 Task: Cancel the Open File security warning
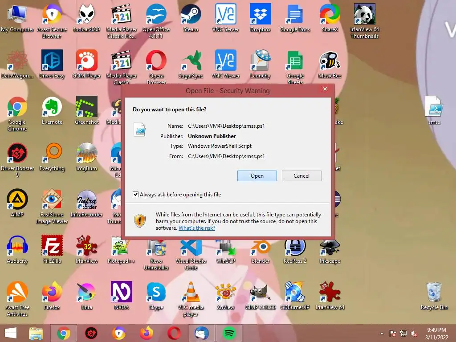(x=301, y=175)
